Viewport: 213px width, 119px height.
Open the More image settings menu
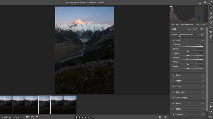click(x=211, y=41)
